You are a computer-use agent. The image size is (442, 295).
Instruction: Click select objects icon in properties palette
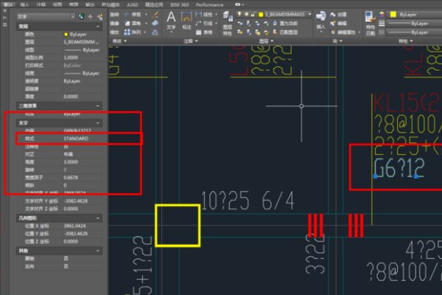[90, 17]
